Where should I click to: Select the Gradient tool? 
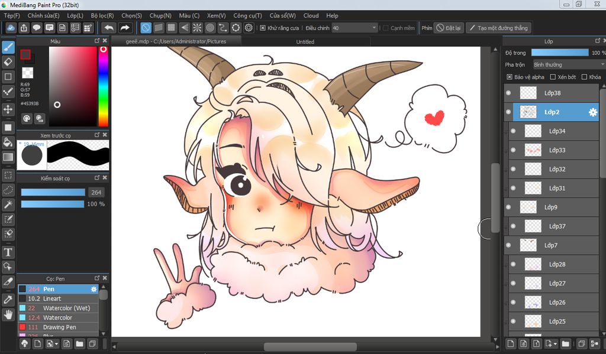[8, 157]
